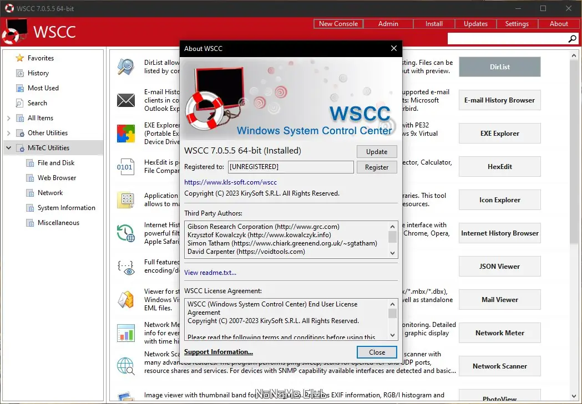Screen dimensions: 582x404
Task: Select the Favorites sidebar item
Action: click(41, 58)
